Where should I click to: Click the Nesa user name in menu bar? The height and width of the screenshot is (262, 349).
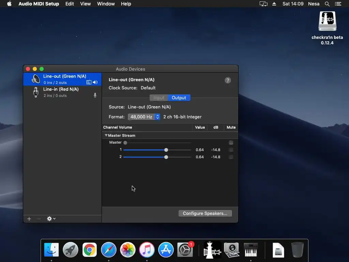point(314,4)
